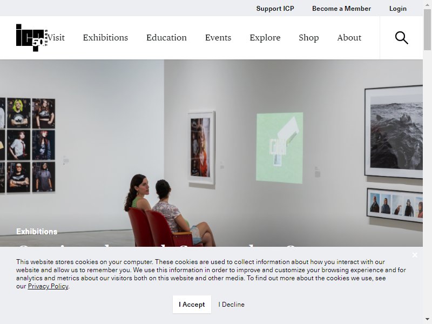Open the Exhibitions navigation menu
432x324 pixels.
coord(105,37)
